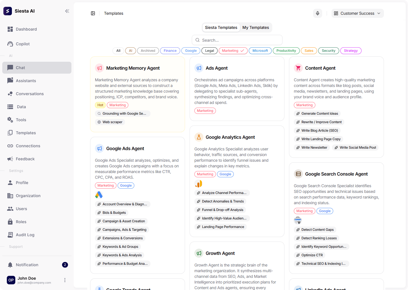
Task: Switch to My Templates tab
Action: tap(256, 27)
